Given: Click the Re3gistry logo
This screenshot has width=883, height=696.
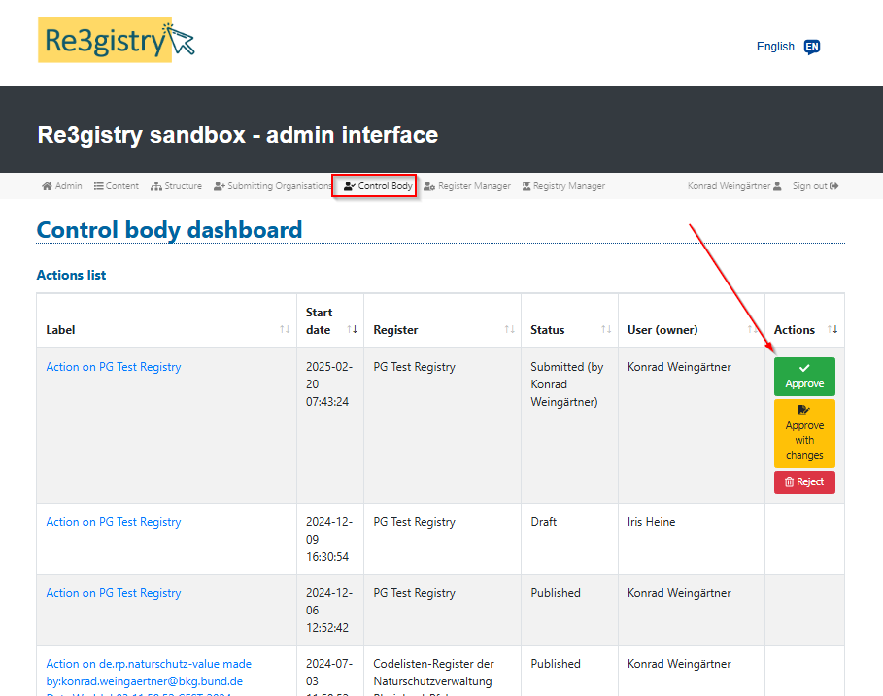Looking at the screenshot, I should (x=117, y=41).
